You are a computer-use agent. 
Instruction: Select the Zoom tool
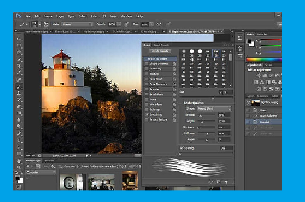coord(19,167)
